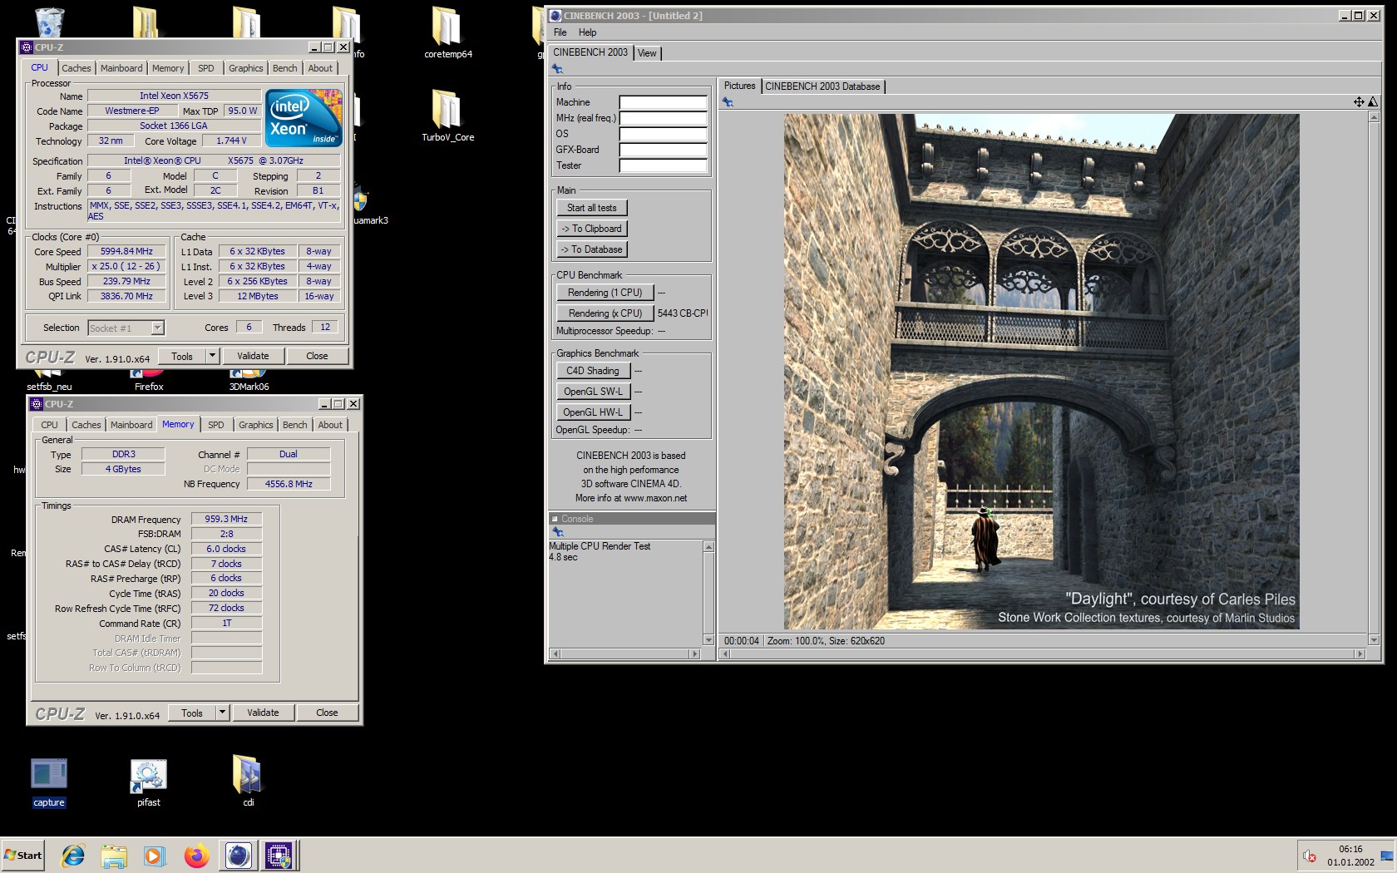Viewport: 1397px width, 873px height.
Task: Run the OpenGL SW-L benchmark
Action: (593, 392)
